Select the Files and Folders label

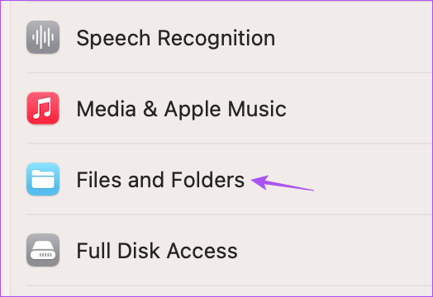pos(160,180)
